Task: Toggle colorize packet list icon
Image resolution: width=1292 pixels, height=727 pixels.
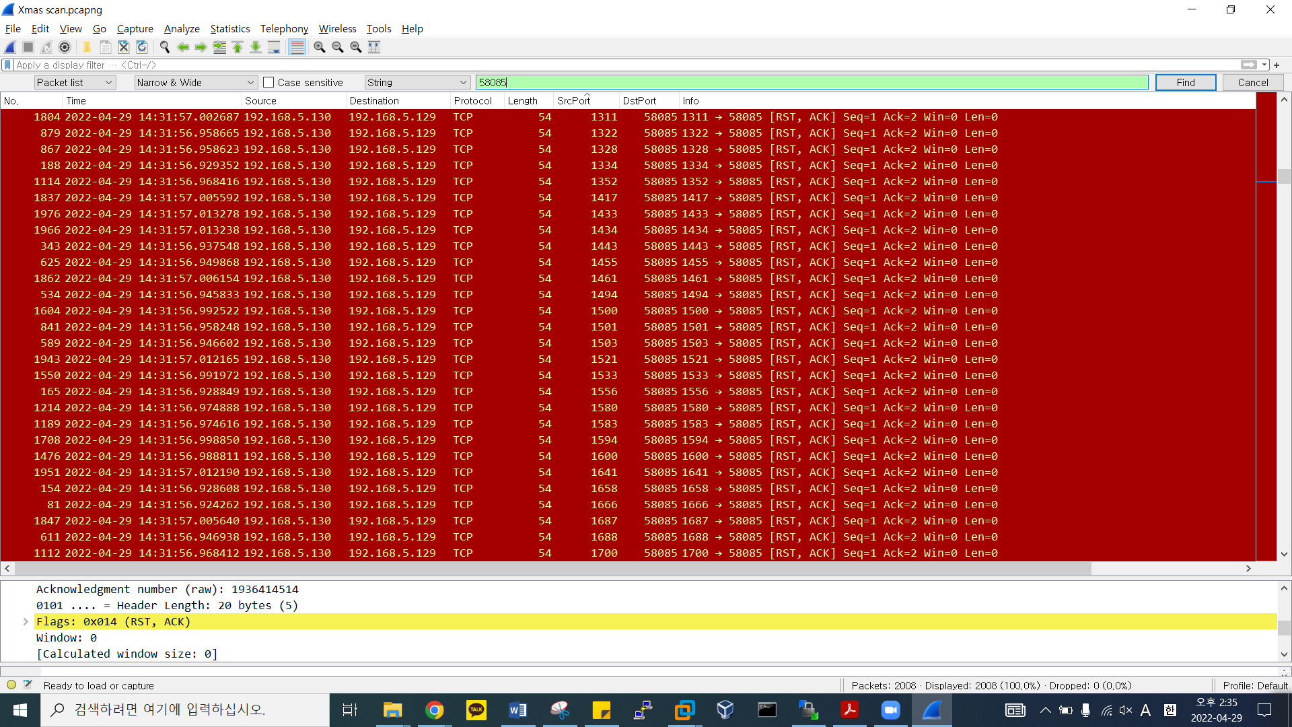Action: (x=297, y=47)
